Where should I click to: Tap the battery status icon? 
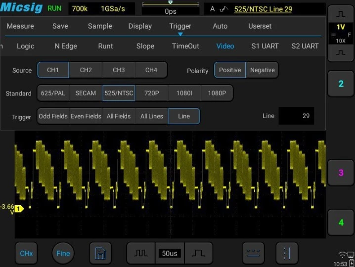[x=352, y=263]
